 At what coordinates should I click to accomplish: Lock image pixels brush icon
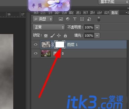[52, 36]
